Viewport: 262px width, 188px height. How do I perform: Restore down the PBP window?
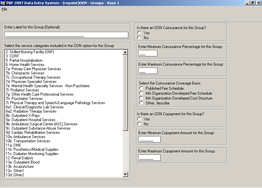pos(253,3)
